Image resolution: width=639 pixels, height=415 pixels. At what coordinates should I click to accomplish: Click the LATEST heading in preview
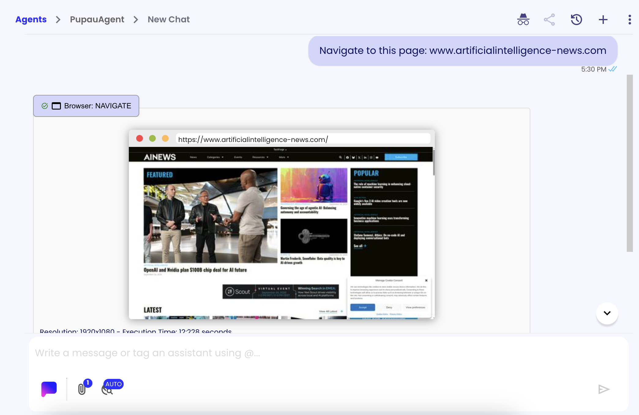153,310
